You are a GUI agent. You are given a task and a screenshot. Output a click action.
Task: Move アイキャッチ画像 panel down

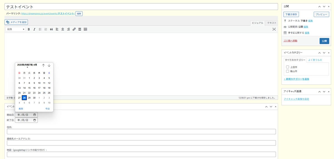(x=324, y=91)
